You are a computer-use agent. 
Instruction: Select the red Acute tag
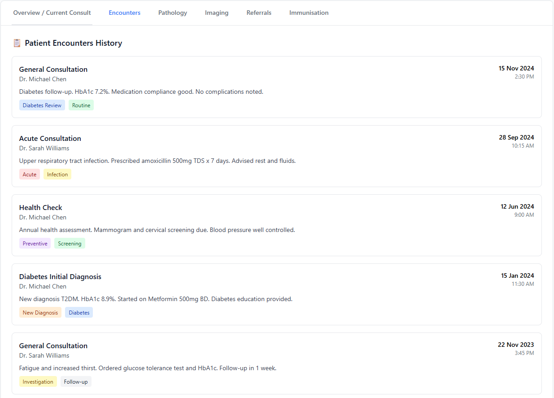(30, 175)
